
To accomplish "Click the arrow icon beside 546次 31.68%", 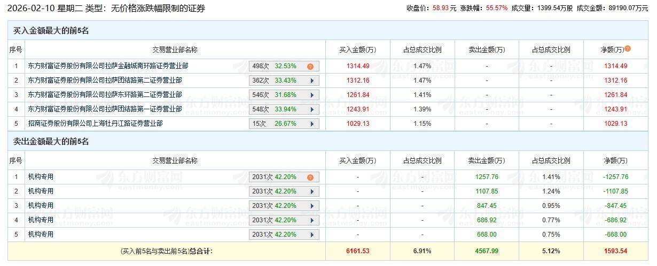I will (x=310, y=95).
